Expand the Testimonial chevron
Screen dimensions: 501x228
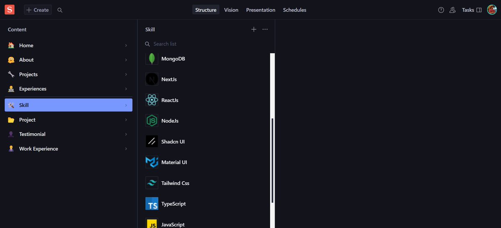pos(126,134)
